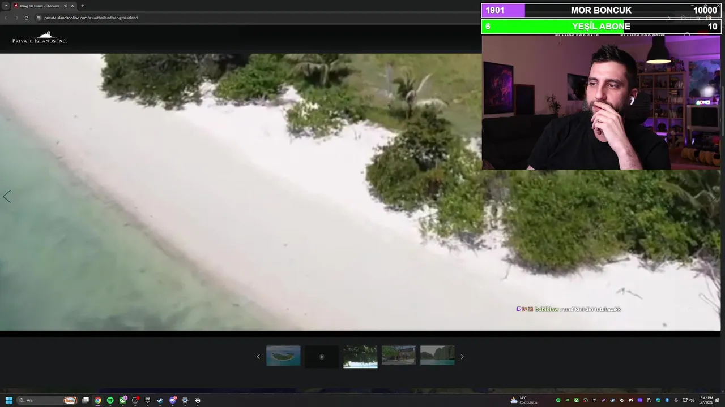The height and width of the screenshot is (407, 725).
Task: Open the volume speaker tray control
Action: click(692, 400)
